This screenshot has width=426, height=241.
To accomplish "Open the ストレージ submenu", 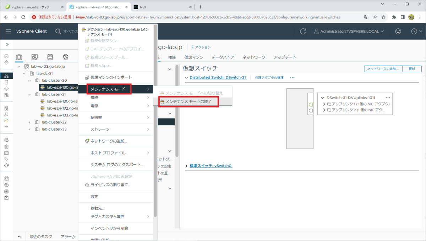I will 116,129.
